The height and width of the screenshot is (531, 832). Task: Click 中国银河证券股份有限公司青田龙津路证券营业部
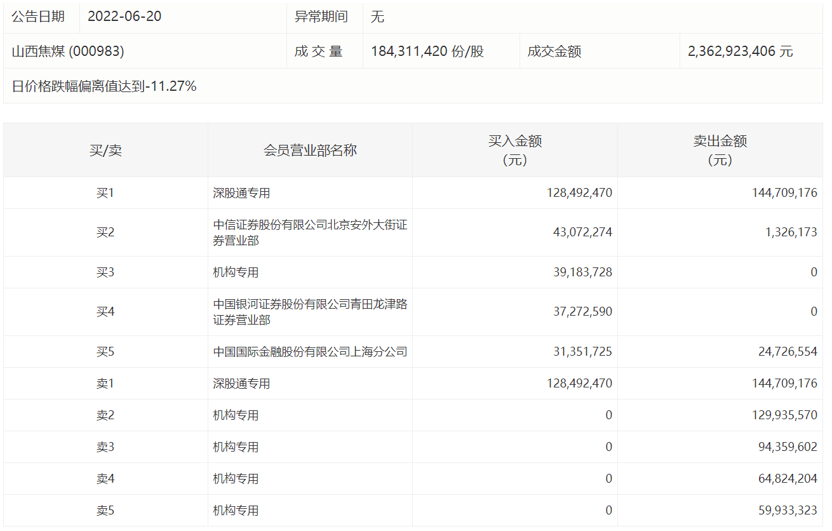[310, 312]
